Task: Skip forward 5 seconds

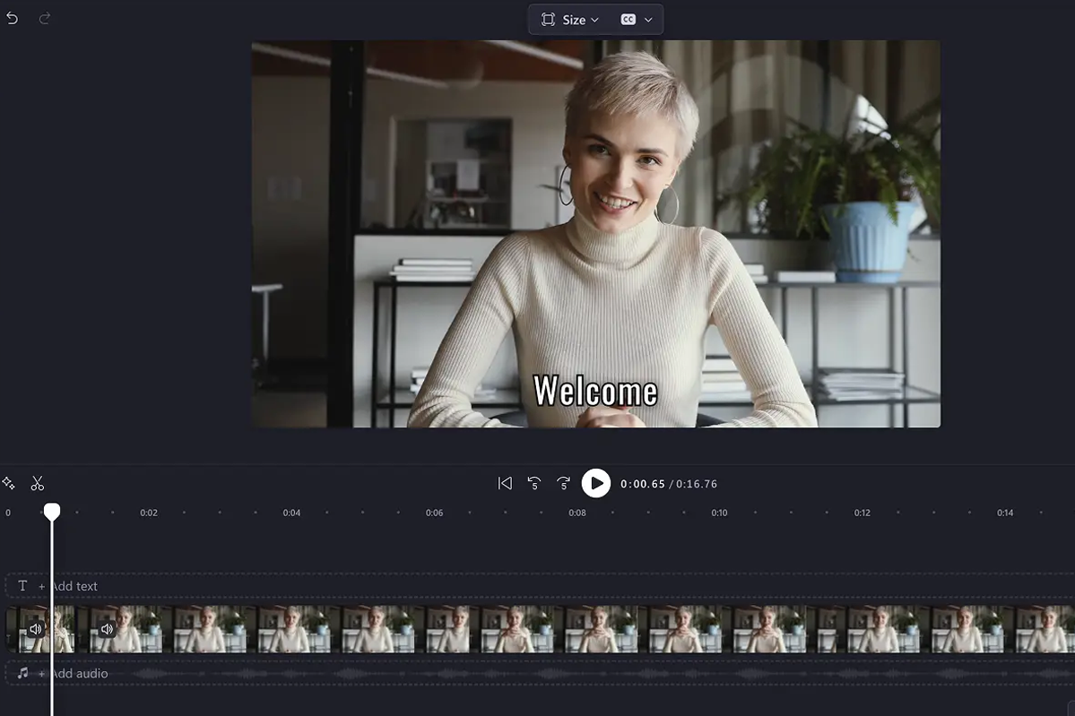Action: pos(563,484)
